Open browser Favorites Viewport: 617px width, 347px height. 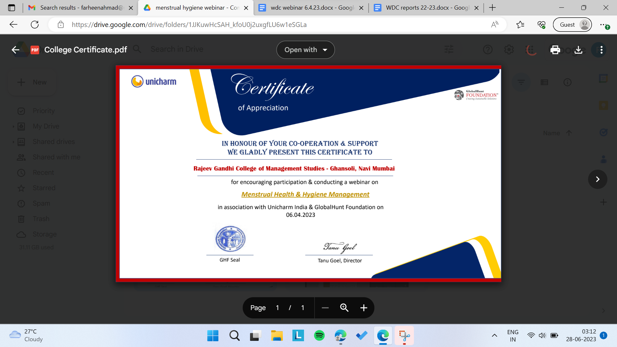[x=520, y=24]
